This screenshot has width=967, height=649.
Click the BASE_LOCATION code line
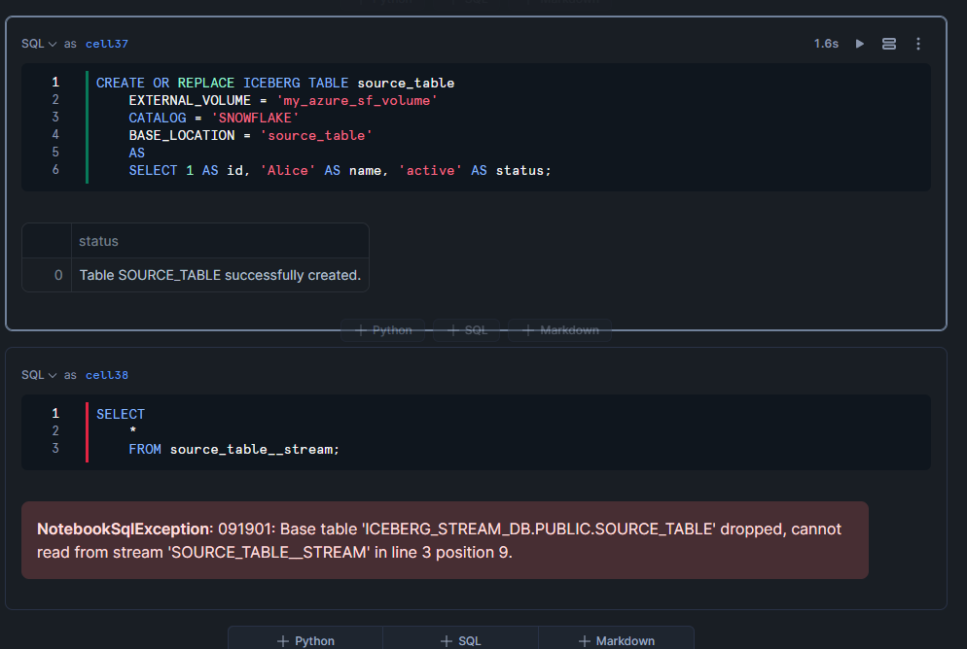point(250,135)
